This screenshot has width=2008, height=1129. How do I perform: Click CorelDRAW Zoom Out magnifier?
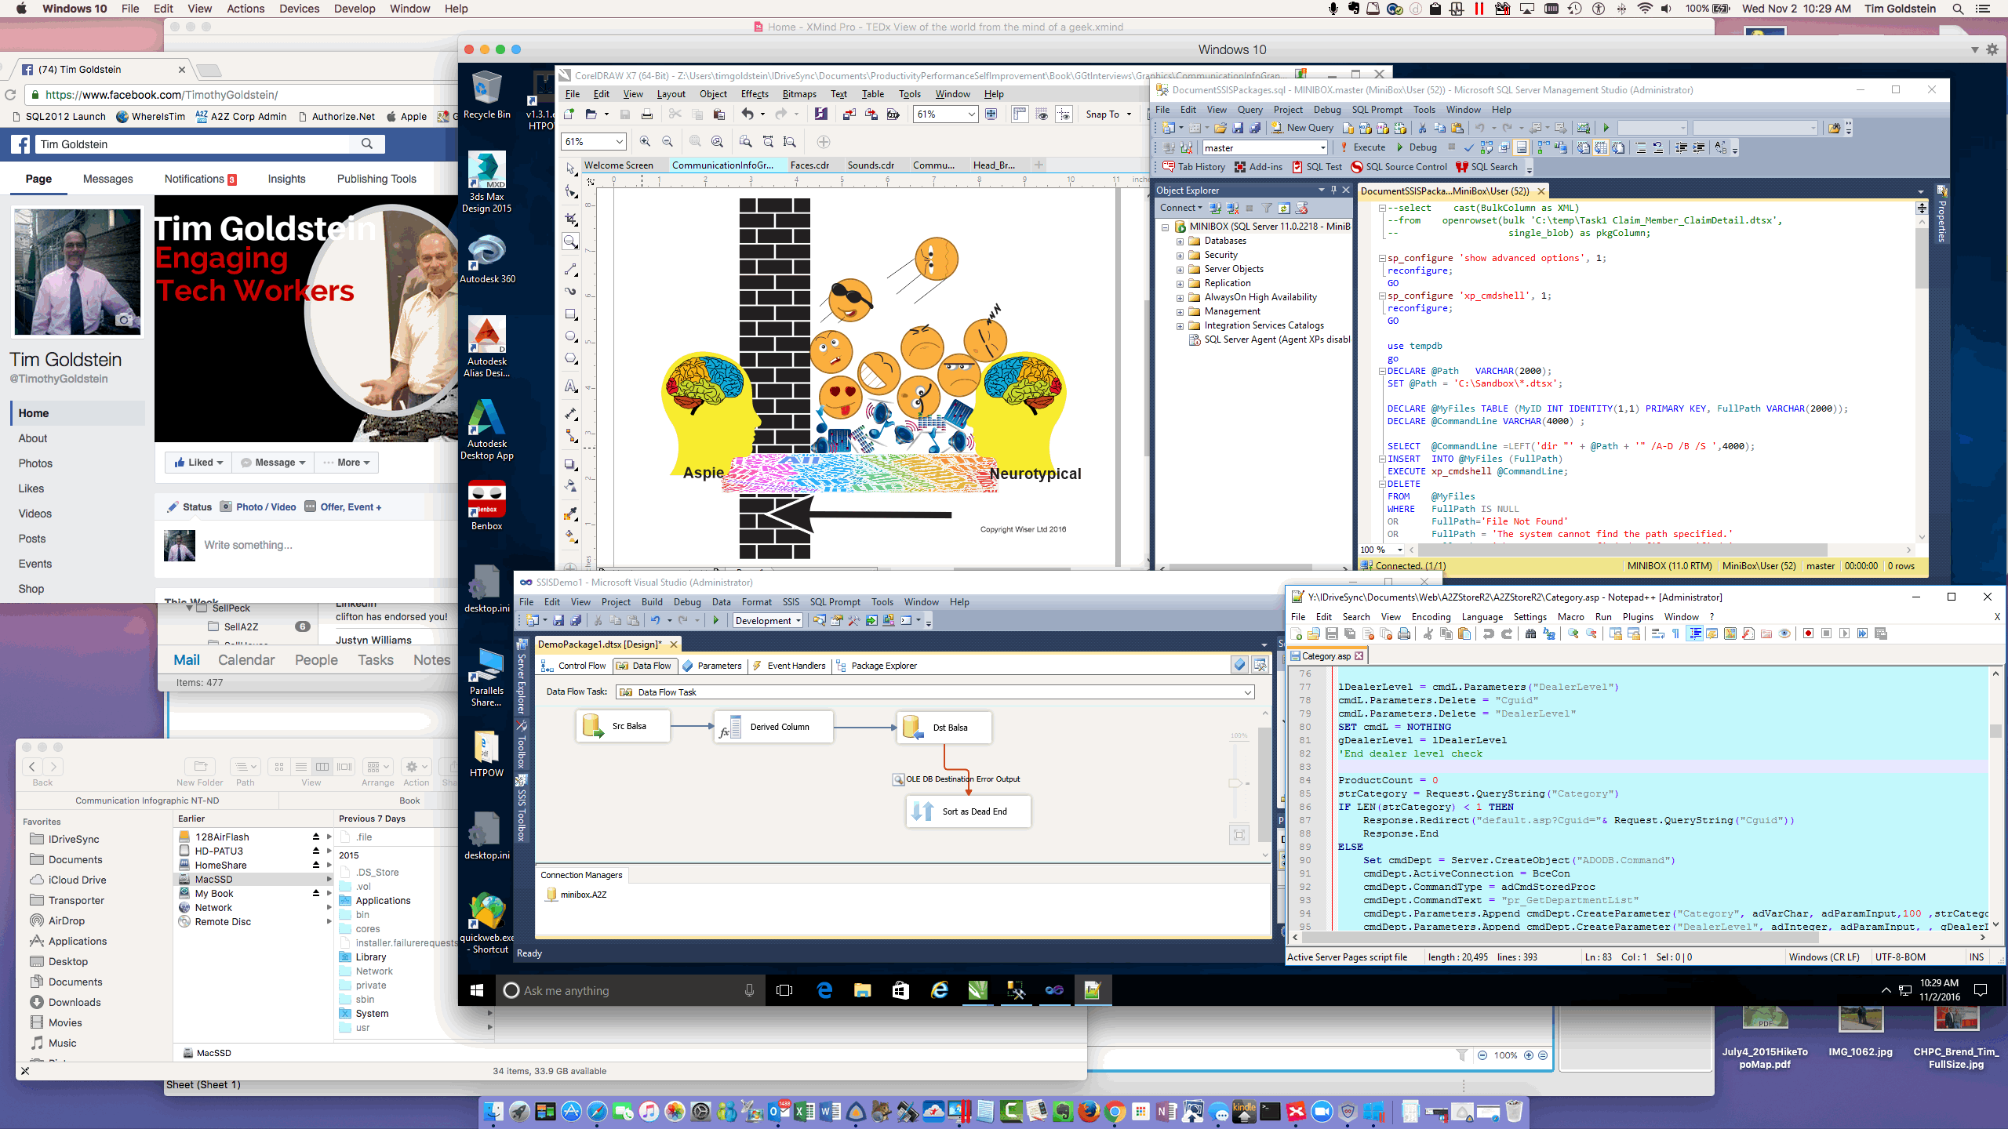point(668,142)
